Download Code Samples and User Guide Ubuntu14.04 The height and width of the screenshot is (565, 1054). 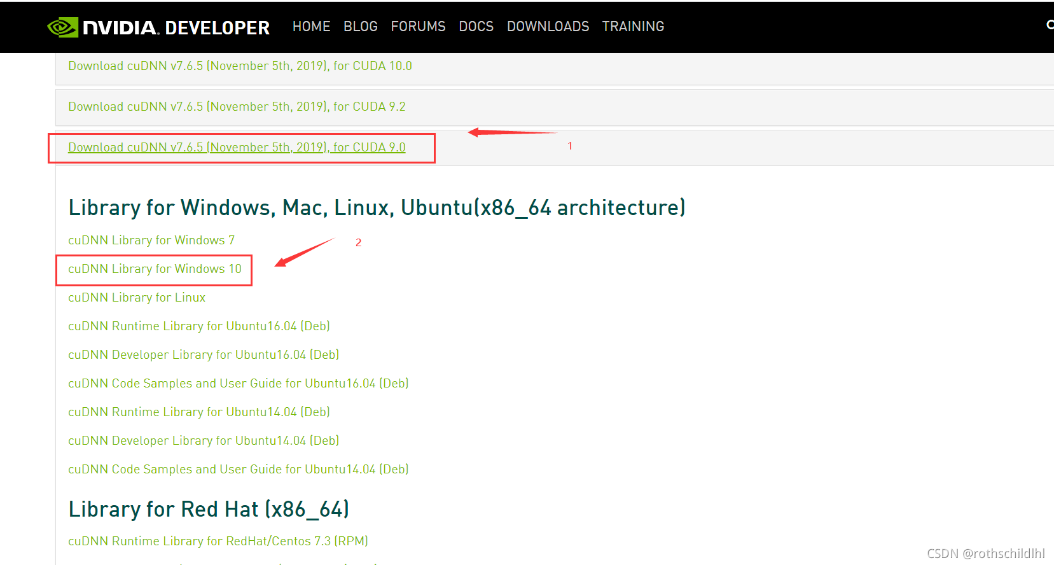239,470
